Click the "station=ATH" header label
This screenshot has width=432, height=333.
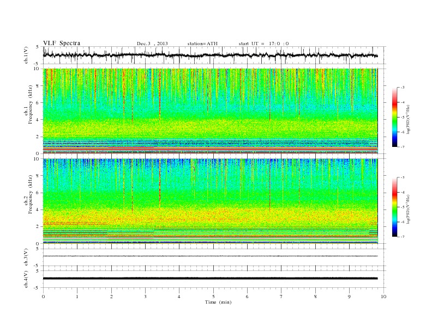[x=202, y=44]
